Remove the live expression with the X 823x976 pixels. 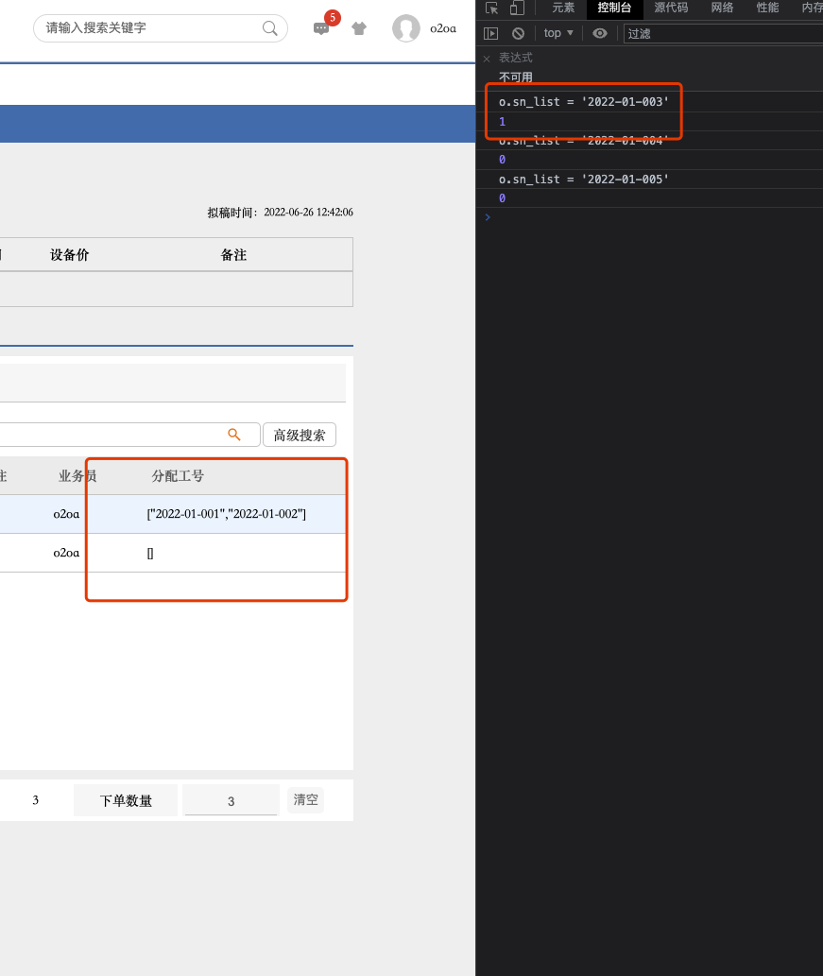(x=487, y=59)
